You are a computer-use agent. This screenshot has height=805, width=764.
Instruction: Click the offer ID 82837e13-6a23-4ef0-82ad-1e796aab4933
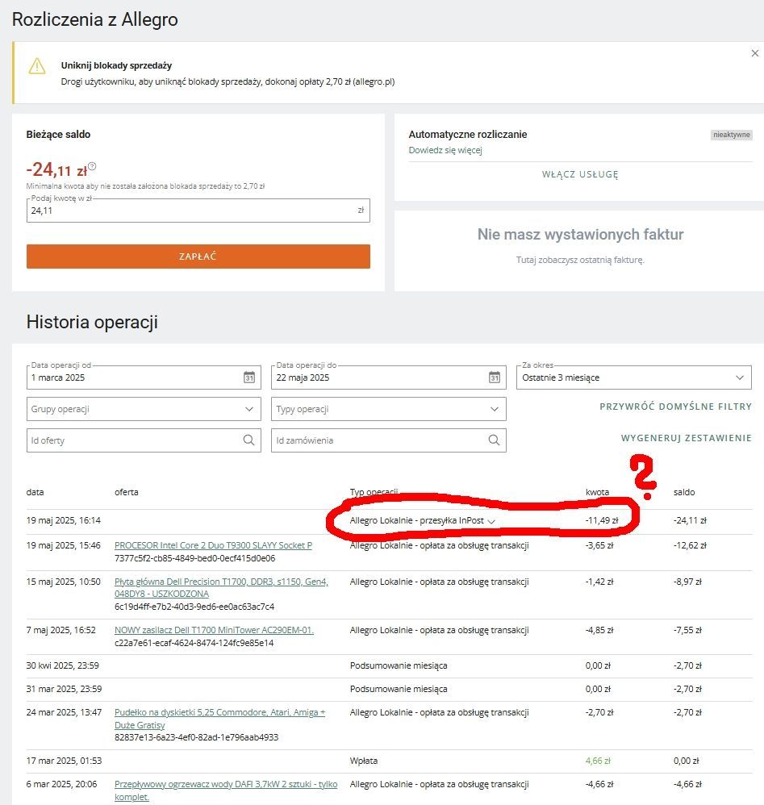pyautogui.click(x=197, y=737)
